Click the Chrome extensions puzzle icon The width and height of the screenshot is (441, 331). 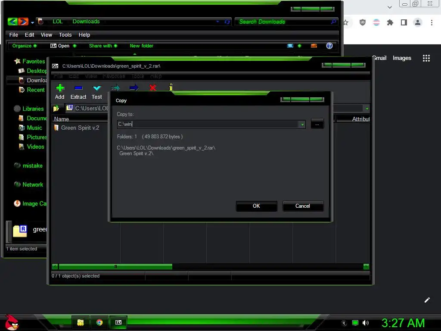pyautogui.click(x=390, y=22)
